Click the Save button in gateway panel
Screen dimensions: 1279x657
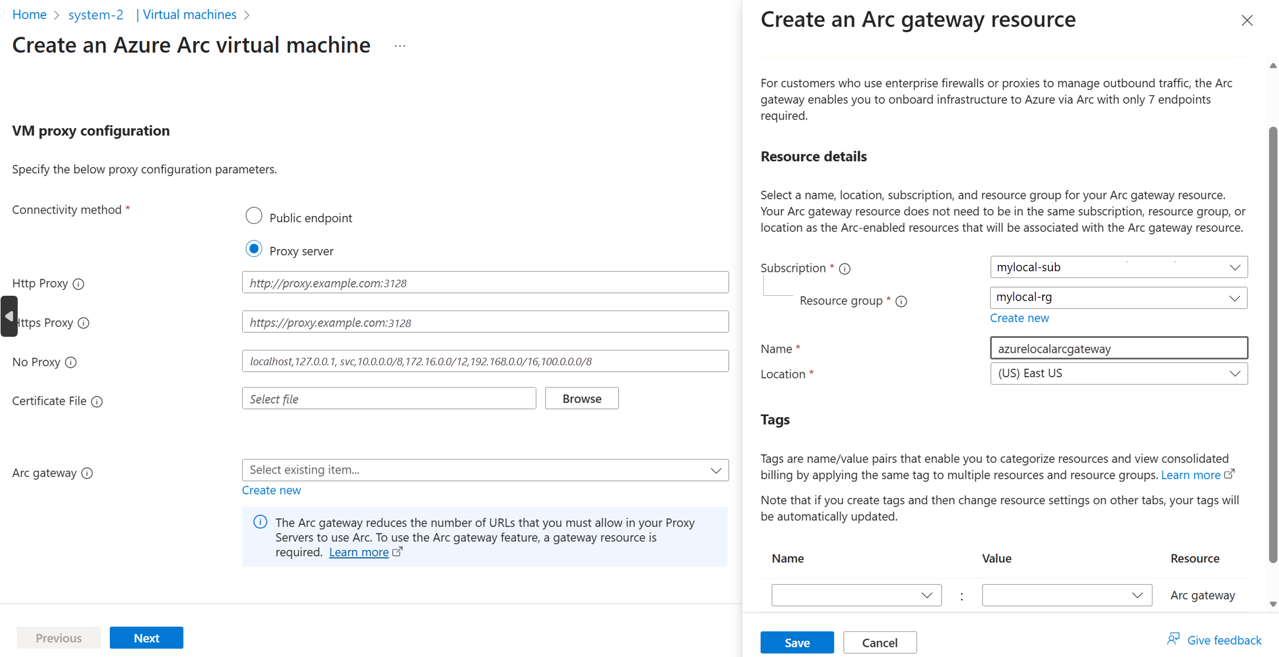coord(796,642)
